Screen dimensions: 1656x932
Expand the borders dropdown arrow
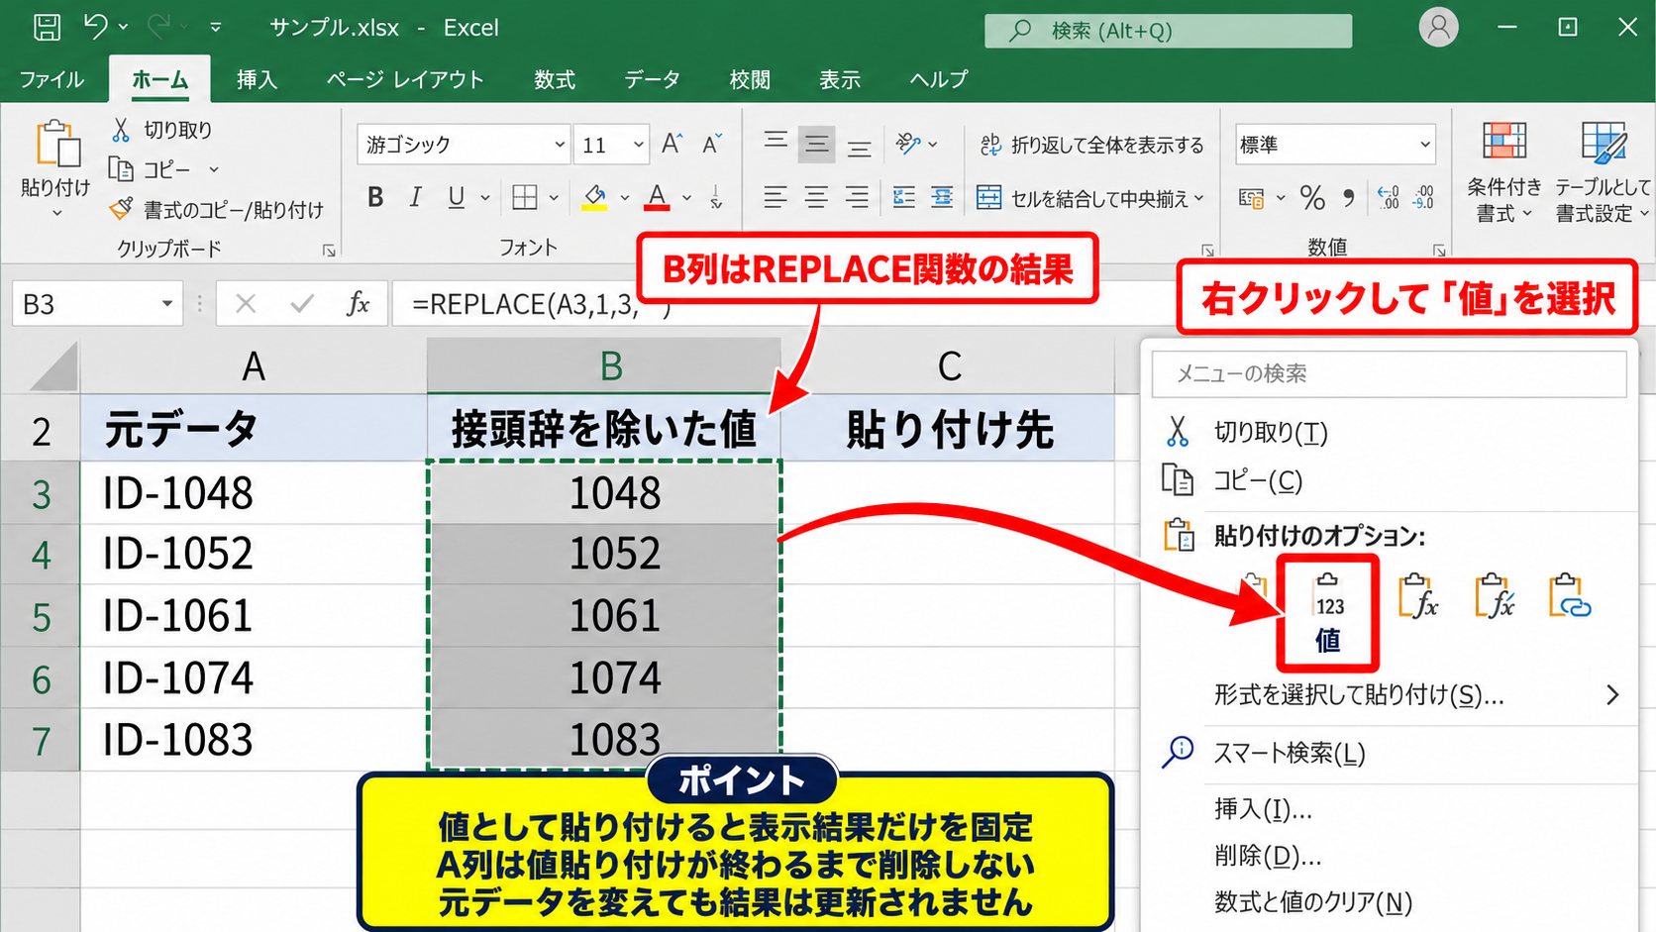(554, 198)
